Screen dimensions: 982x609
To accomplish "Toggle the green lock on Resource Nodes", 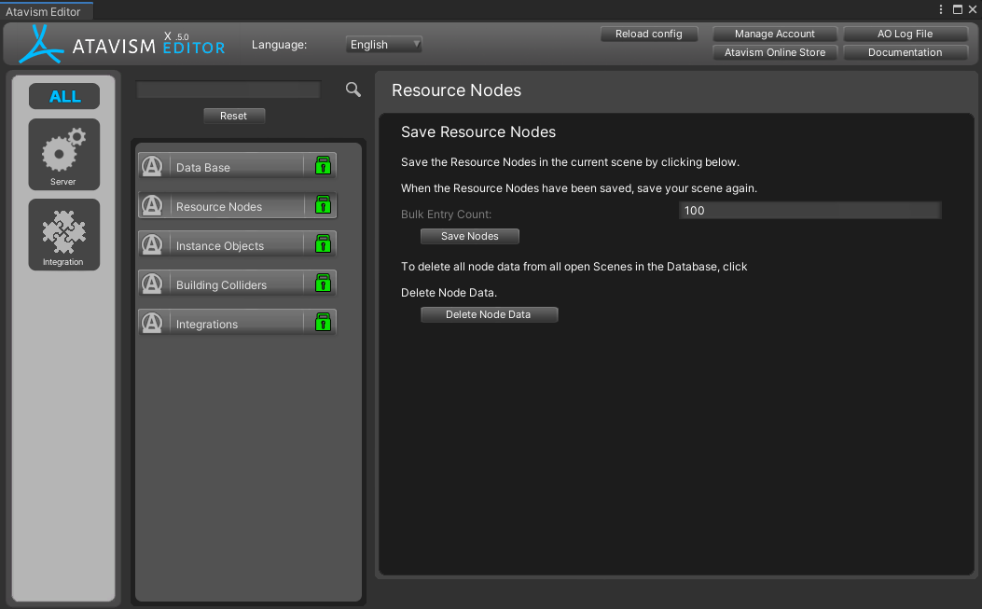I will point(323,205).
